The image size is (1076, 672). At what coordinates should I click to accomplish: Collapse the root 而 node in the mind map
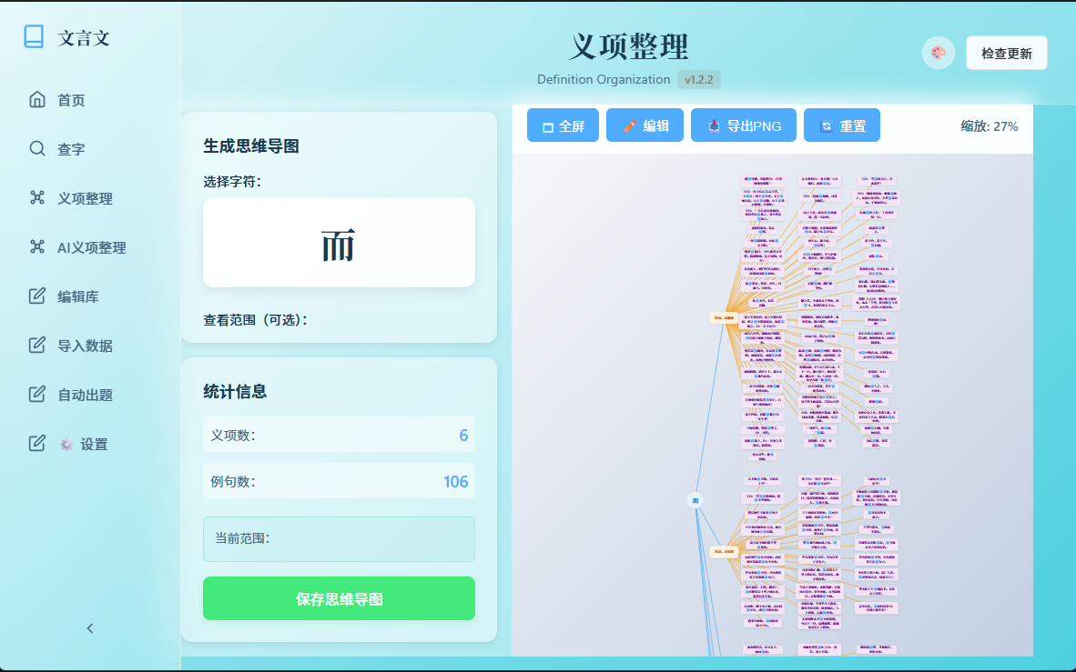695,499
